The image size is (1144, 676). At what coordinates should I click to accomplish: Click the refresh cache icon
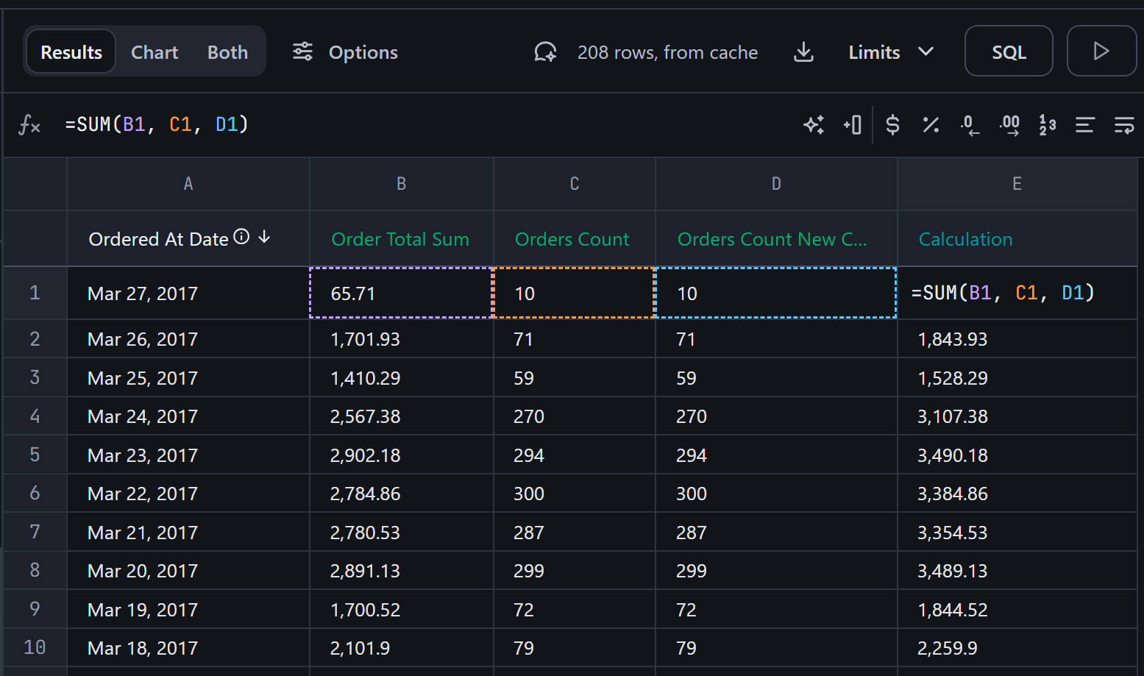545,52
